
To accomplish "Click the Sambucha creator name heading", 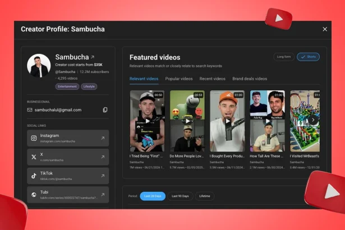I will click(72, 57).
